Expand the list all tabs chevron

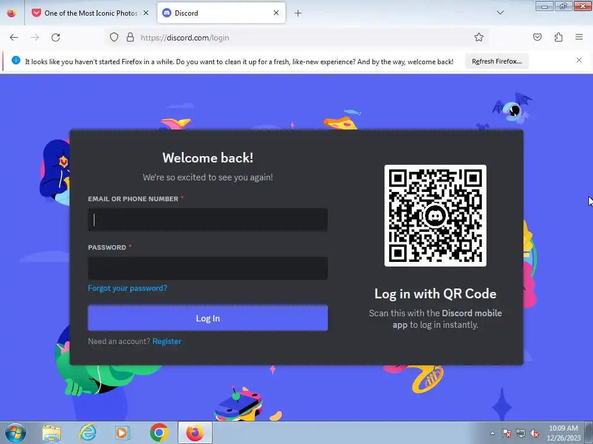click(500, 13)
